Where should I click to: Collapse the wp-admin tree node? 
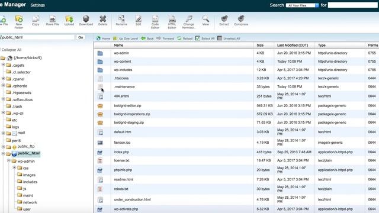(9, 160)
